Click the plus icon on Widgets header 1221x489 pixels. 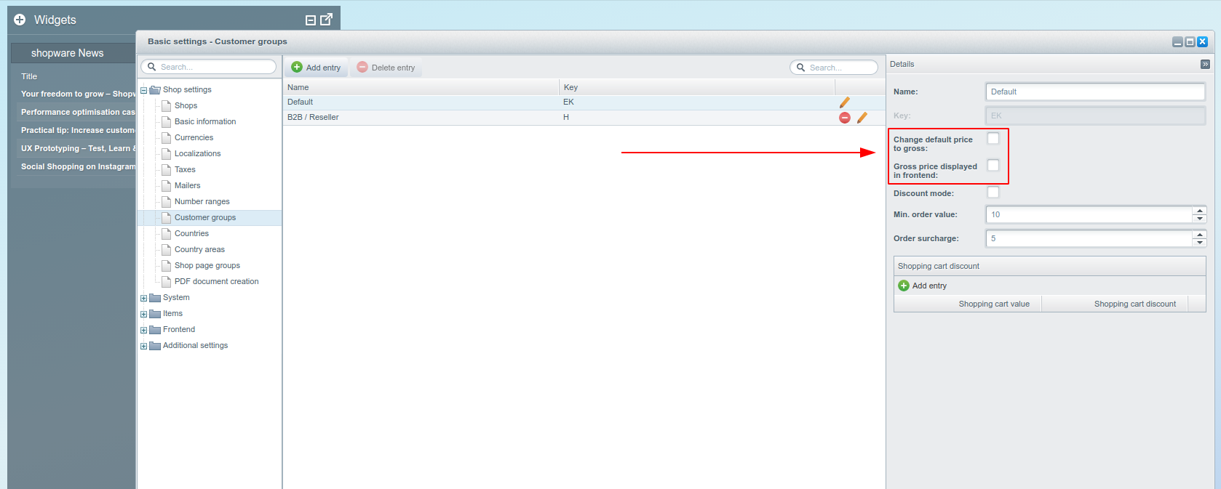click(20, 20)
